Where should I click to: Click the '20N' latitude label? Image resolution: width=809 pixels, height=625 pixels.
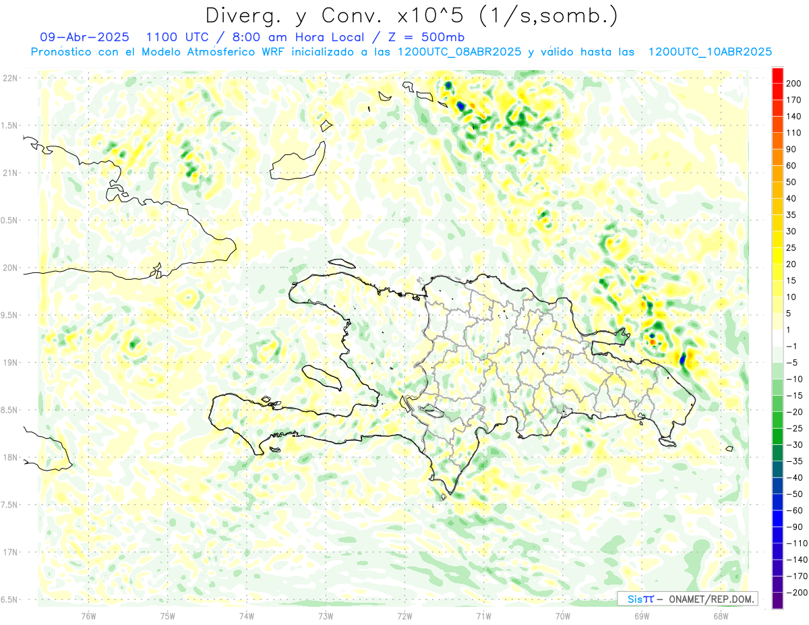[x=10, y=268]
